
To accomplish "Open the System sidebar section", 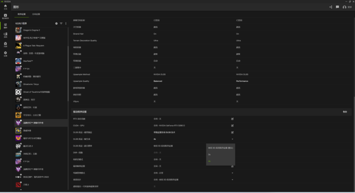I will pyautogui.click(x=6, y=35).
